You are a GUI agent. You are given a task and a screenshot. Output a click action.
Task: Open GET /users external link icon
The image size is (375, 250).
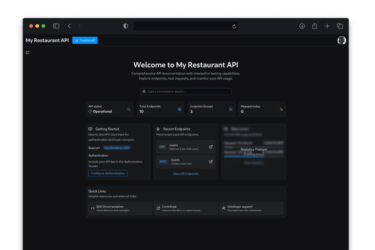click(211, 147)
